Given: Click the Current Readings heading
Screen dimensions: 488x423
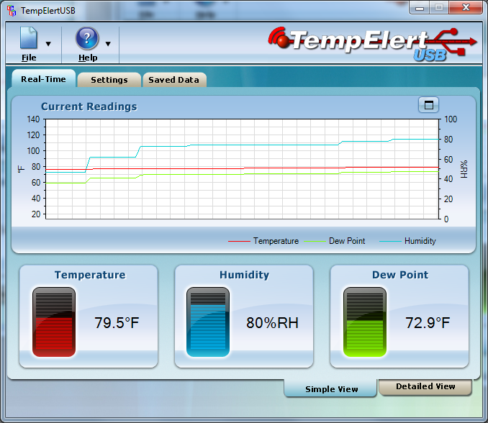Looking at the screenshot, I should 89,106.
